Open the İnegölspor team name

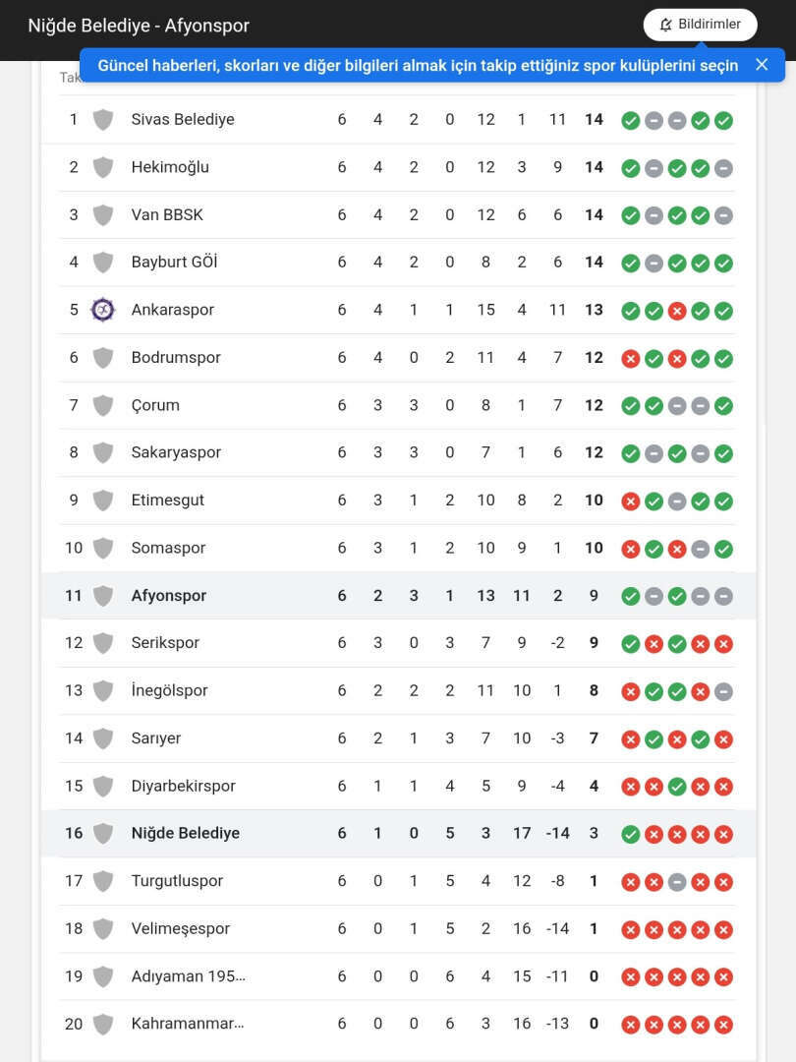169,690
